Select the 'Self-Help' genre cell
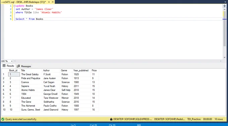This screenshot has width=228, height=126. tap(66, 90)
